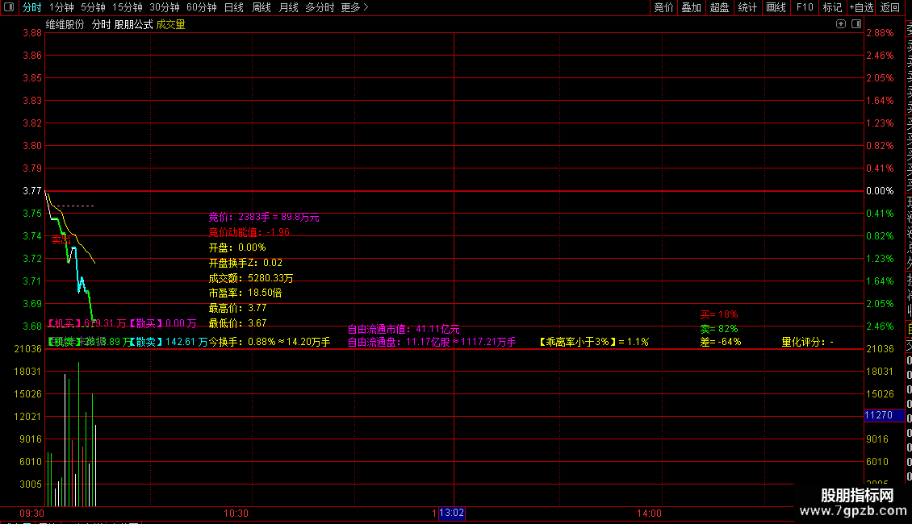This screenshot has height=524, width=912.
Task: Switch to the 1分钟 chart period
Action: 61,7
